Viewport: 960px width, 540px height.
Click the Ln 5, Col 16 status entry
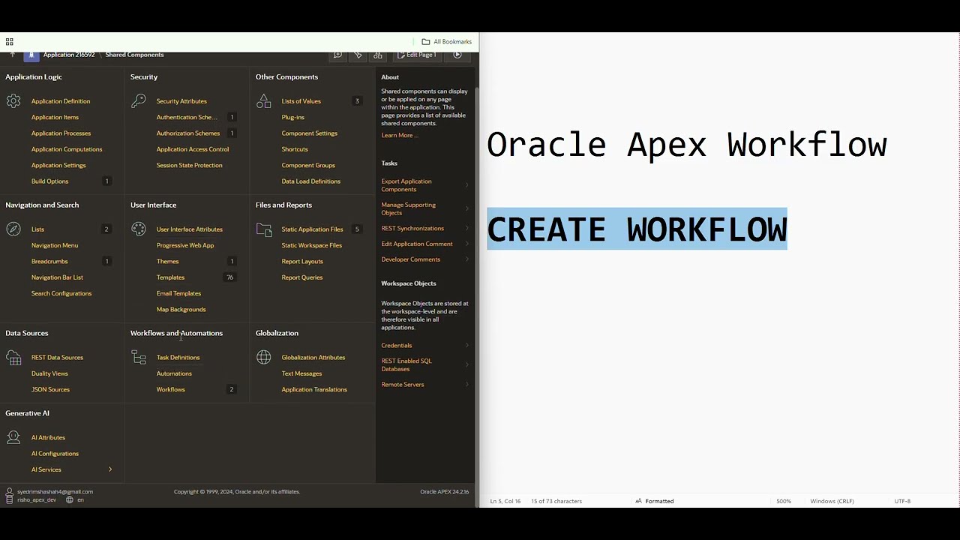click(x=505, y=501)
